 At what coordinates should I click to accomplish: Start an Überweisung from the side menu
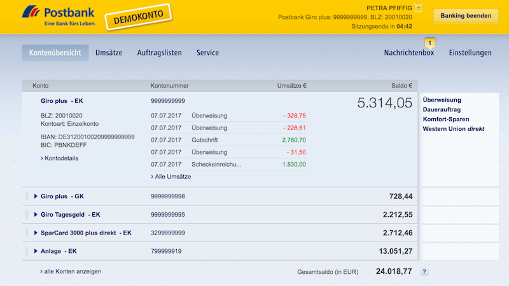coord(442,100)
